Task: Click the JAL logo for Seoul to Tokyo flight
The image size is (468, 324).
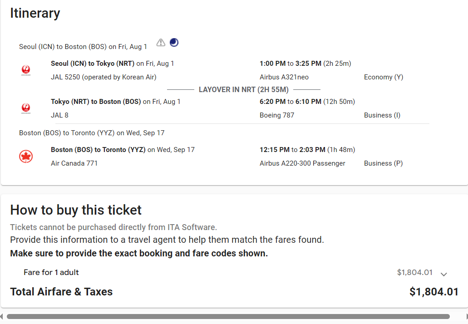Action: pos(26,70)
